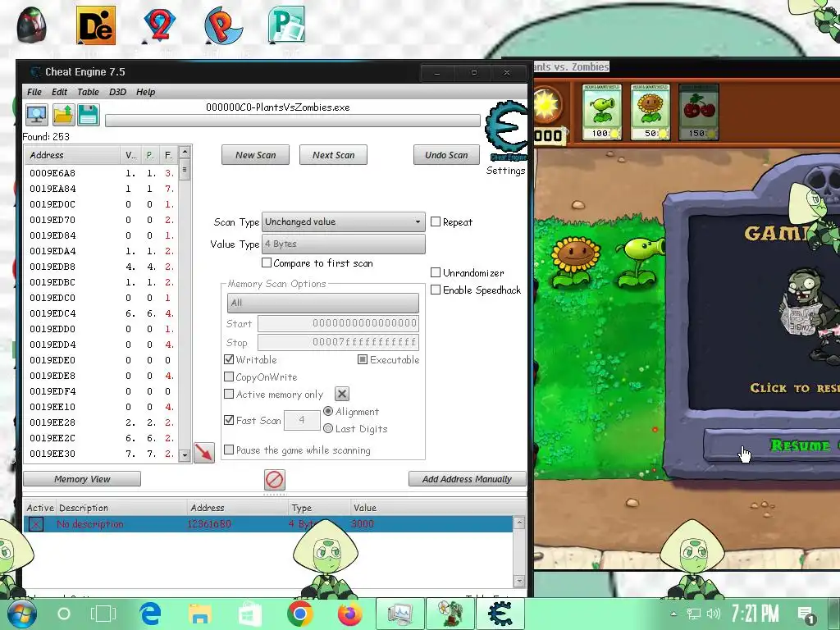Click the save floppy disk icon
Image resolution: width=840 pixels, height=630 pixels.
tap(89, 115)
